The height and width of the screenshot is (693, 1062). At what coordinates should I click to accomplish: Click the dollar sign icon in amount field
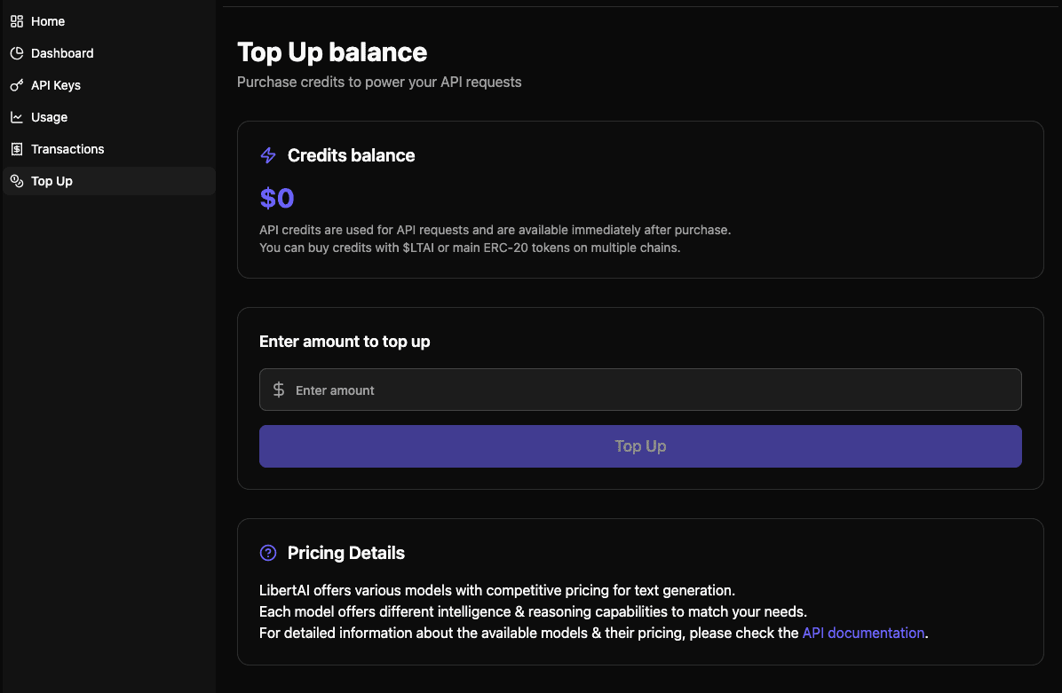point(279,390)
